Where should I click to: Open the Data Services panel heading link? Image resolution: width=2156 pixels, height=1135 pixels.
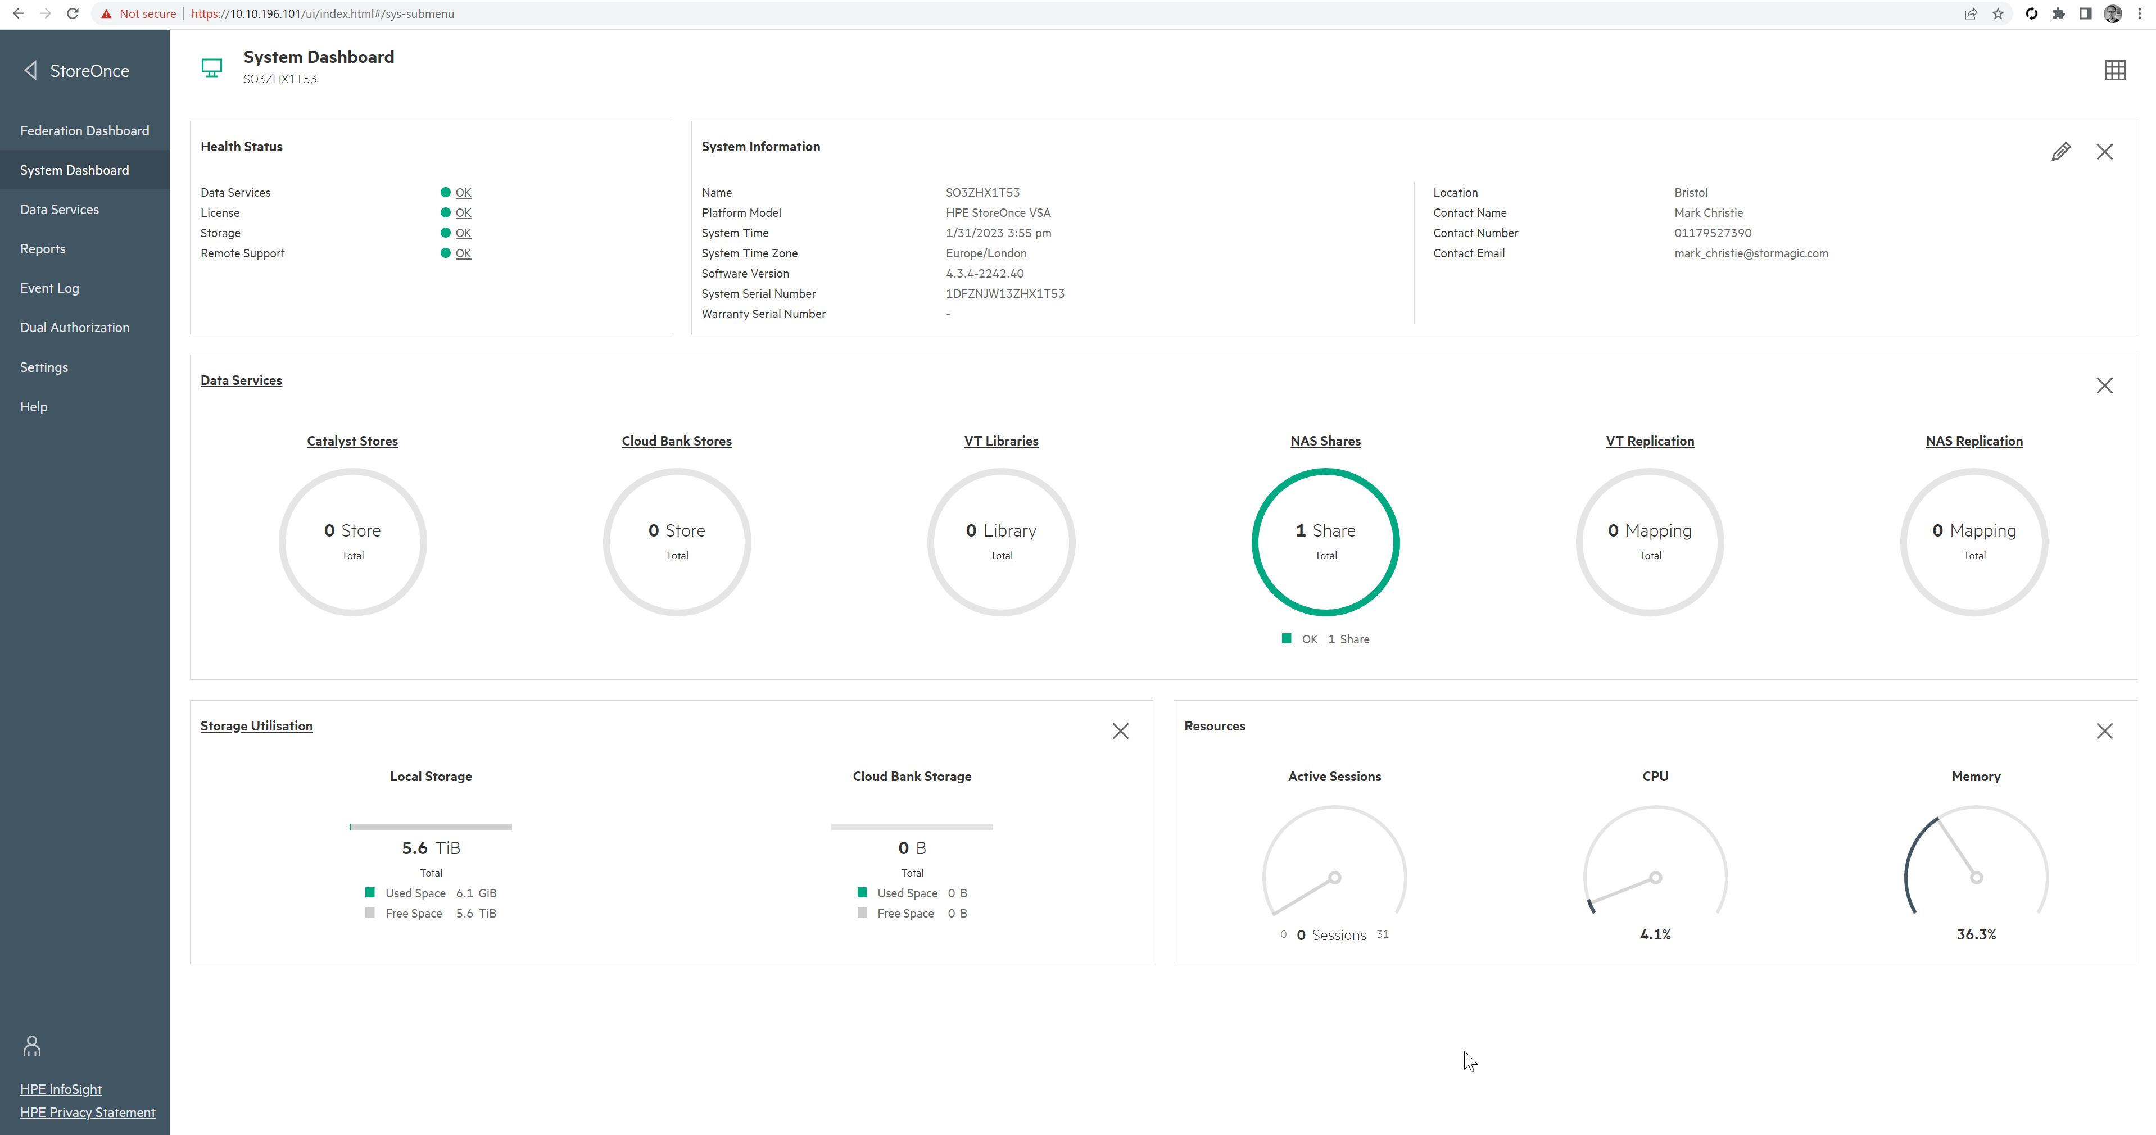pyautogui.click(x=241, y=380)
